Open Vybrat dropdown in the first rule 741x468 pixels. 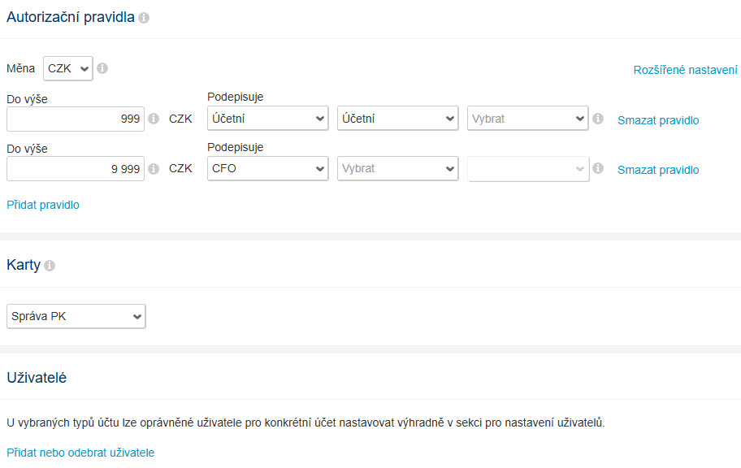tap(527, 119)
